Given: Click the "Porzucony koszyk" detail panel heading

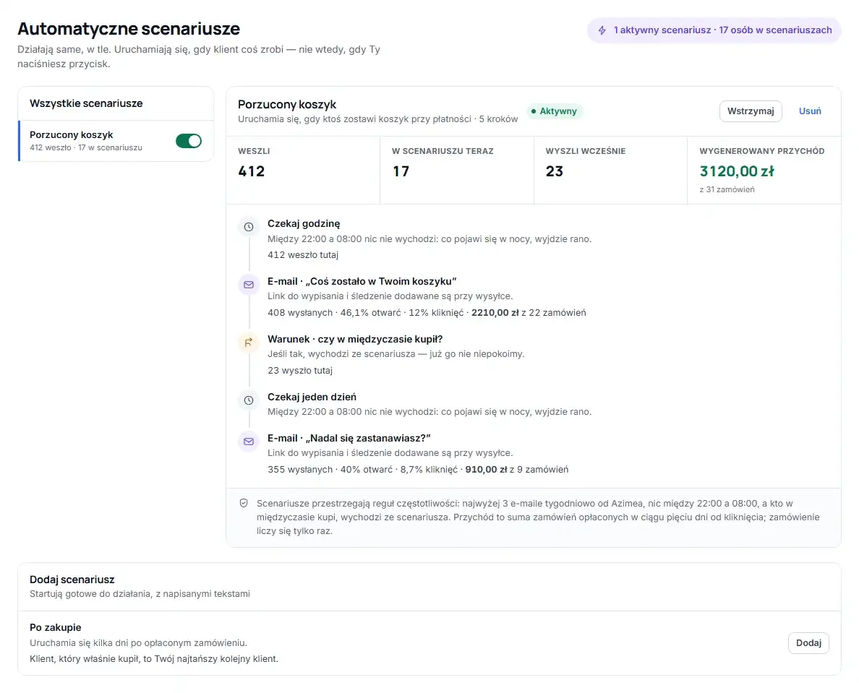Looking at the screenshot, I should [x=287, y=104].
